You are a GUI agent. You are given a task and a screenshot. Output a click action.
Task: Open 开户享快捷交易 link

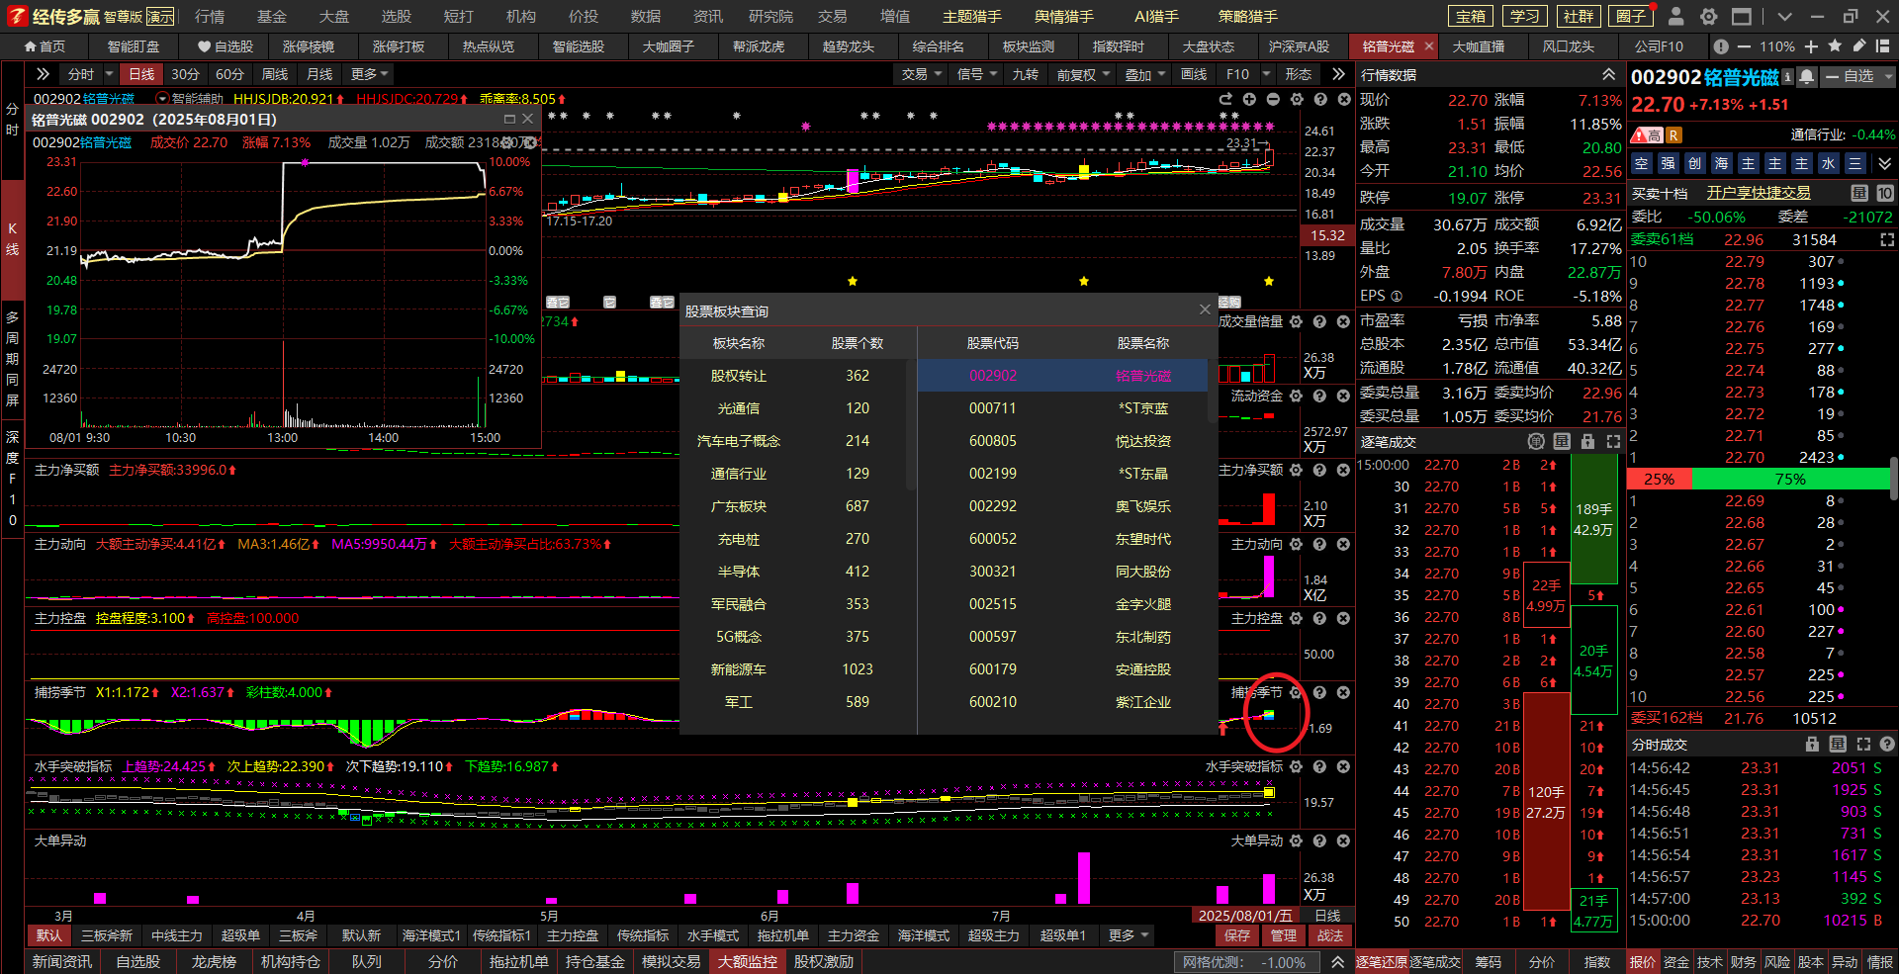point(1758,193)
